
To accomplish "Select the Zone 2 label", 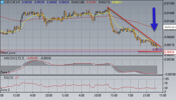I will [x=5, y=90].
